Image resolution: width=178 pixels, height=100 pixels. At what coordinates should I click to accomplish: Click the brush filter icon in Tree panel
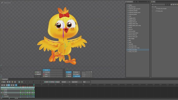[x=171, y=5]
